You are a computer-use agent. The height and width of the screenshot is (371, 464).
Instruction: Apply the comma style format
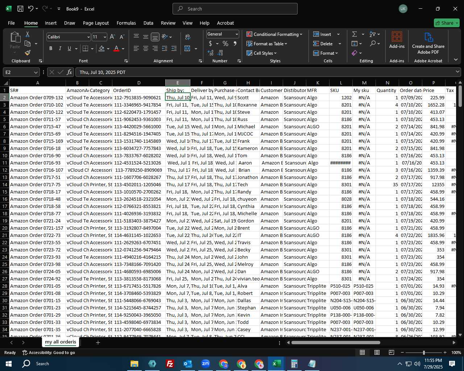pyautogui.click(x=235, y=43)
